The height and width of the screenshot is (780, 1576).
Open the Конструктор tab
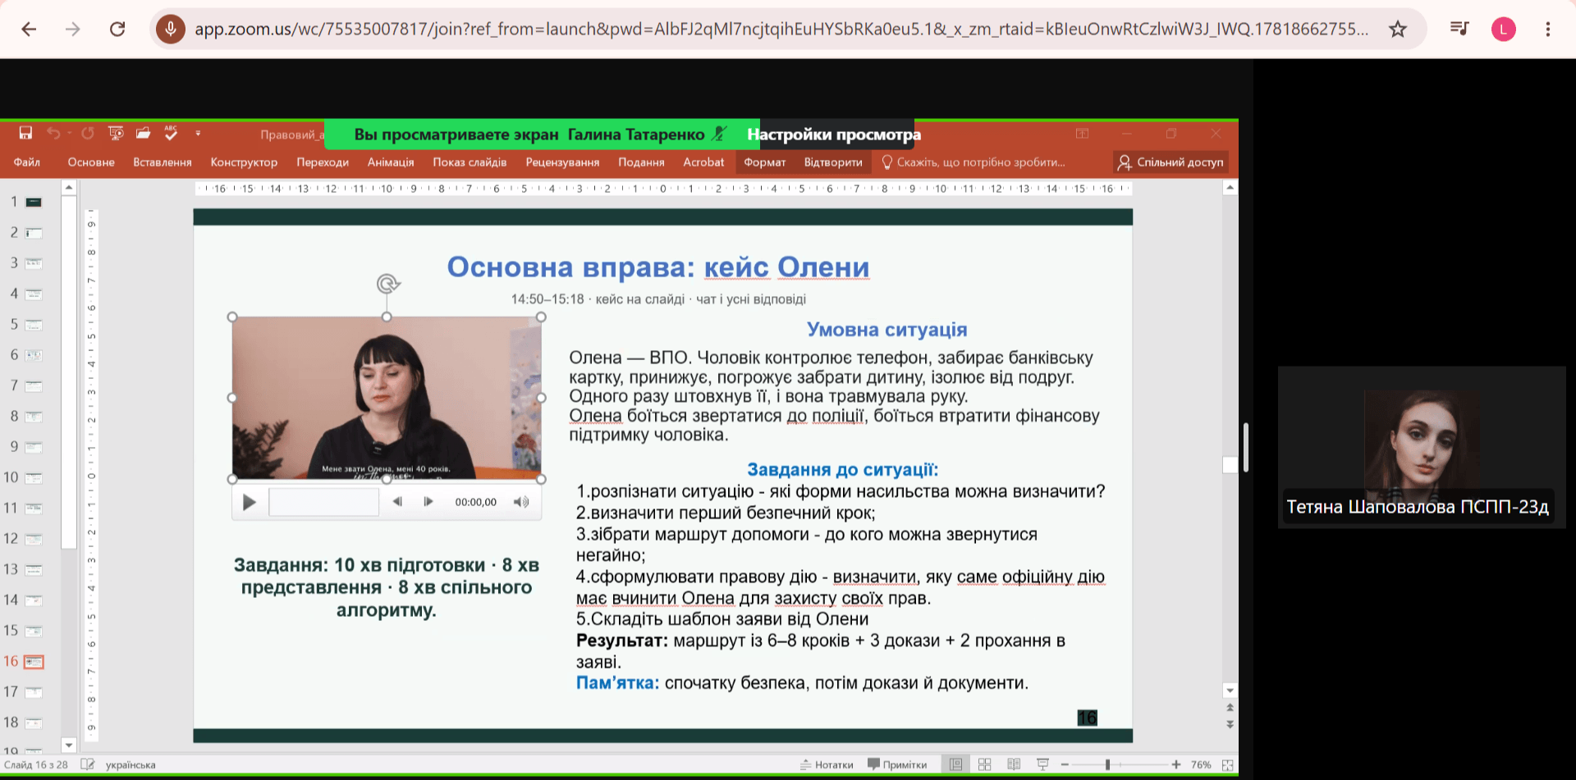click(244, 162)
